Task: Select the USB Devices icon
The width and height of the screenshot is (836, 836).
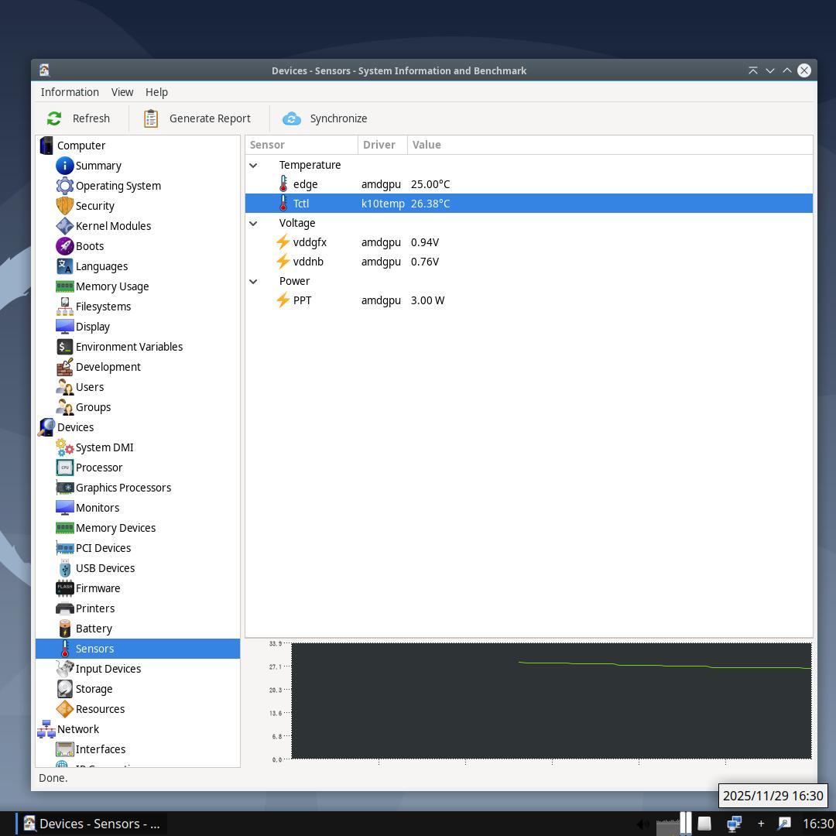Action: pyautogui.click(x=65, y=568)
